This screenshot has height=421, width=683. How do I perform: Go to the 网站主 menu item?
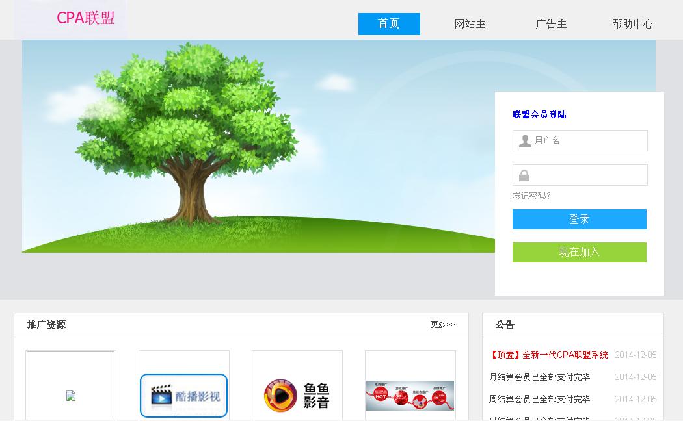470,24
